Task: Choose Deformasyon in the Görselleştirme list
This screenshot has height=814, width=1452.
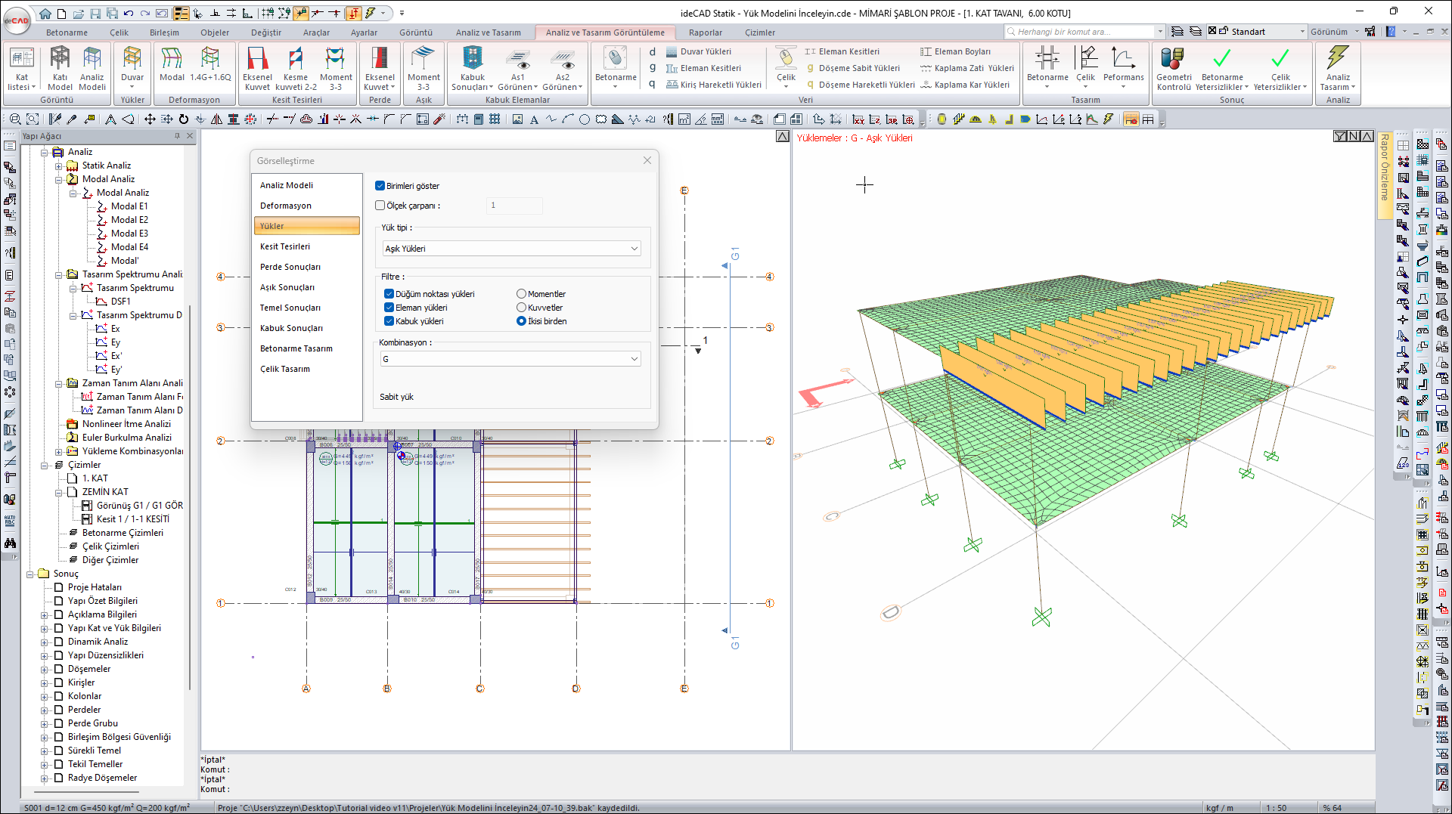Action: pyautogui.click(x=286, y=206)
